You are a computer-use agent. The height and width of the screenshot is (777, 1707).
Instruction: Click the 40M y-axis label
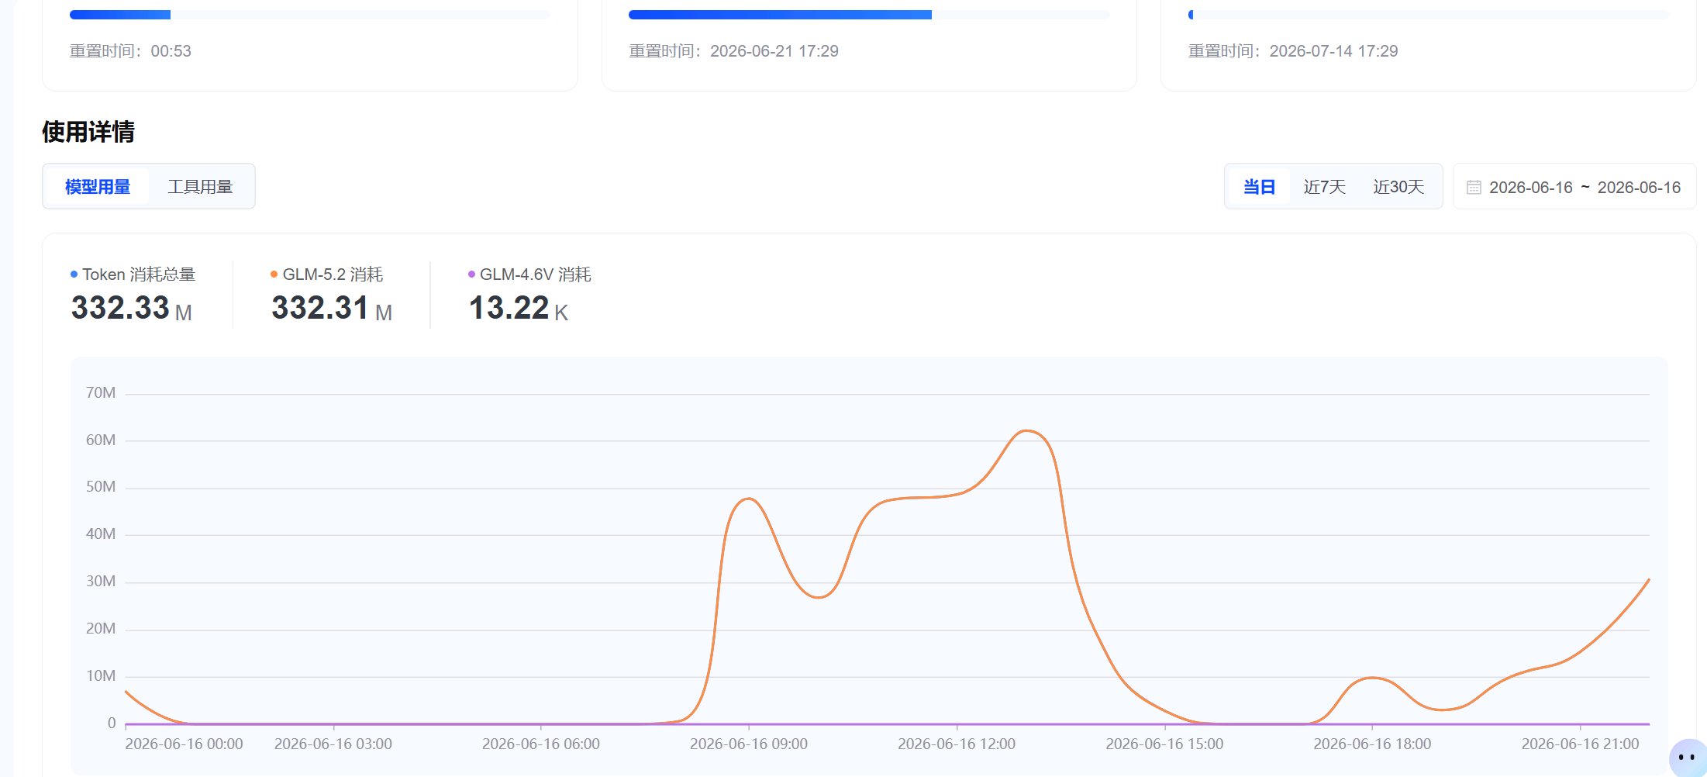[x=101, y=534]
